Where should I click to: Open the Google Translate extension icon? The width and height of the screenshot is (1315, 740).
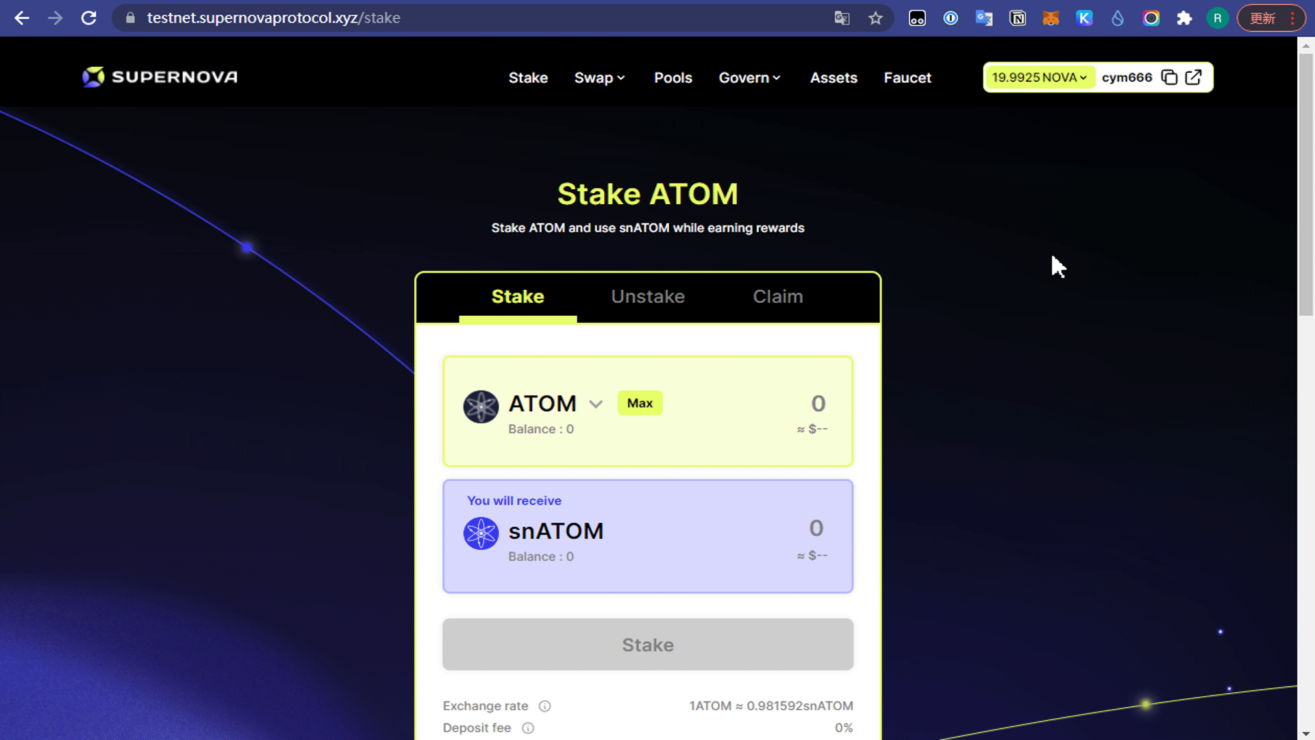984,18
